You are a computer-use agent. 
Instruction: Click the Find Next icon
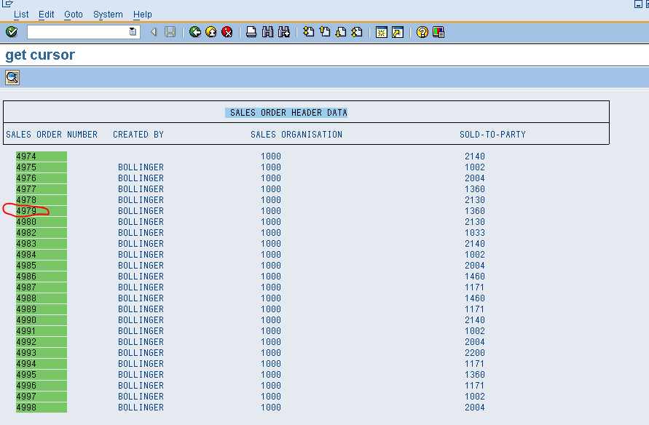click(x=283, y=31)
